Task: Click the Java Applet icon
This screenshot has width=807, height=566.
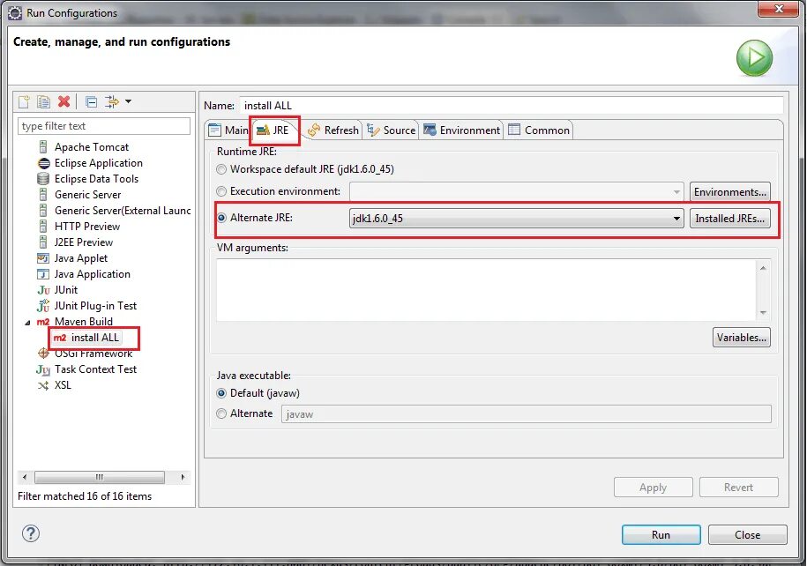Action: [x=44, y=258]
